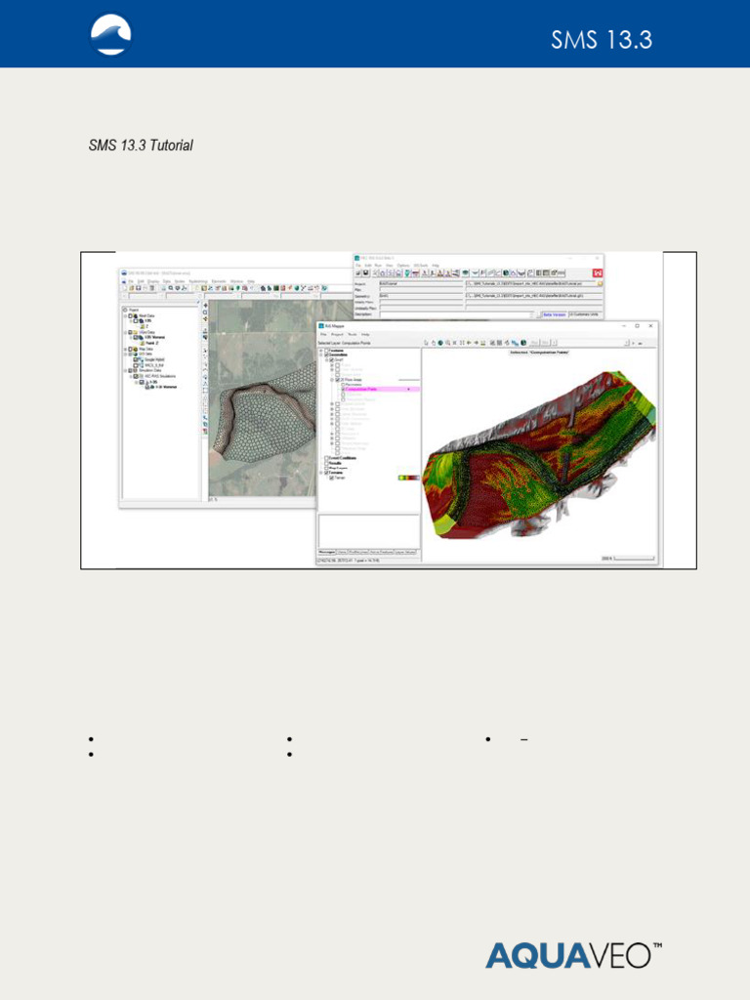
Task: Collapse the Geometries tree node
Action: click(x=320, y=354)
